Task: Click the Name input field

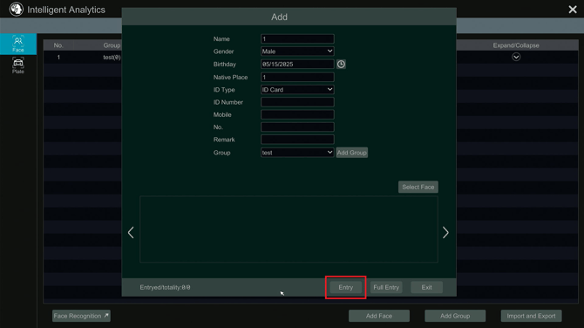Action: coord(297,38)
